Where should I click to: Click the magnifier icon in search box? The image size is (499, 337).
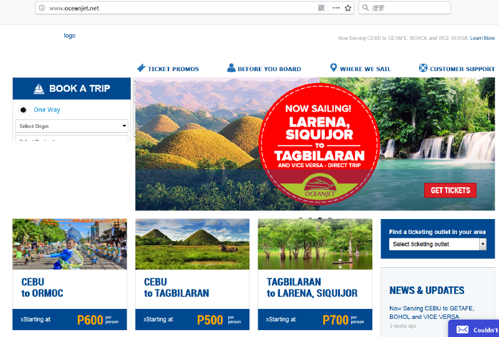pyautogui.click(x=366, y=7)
